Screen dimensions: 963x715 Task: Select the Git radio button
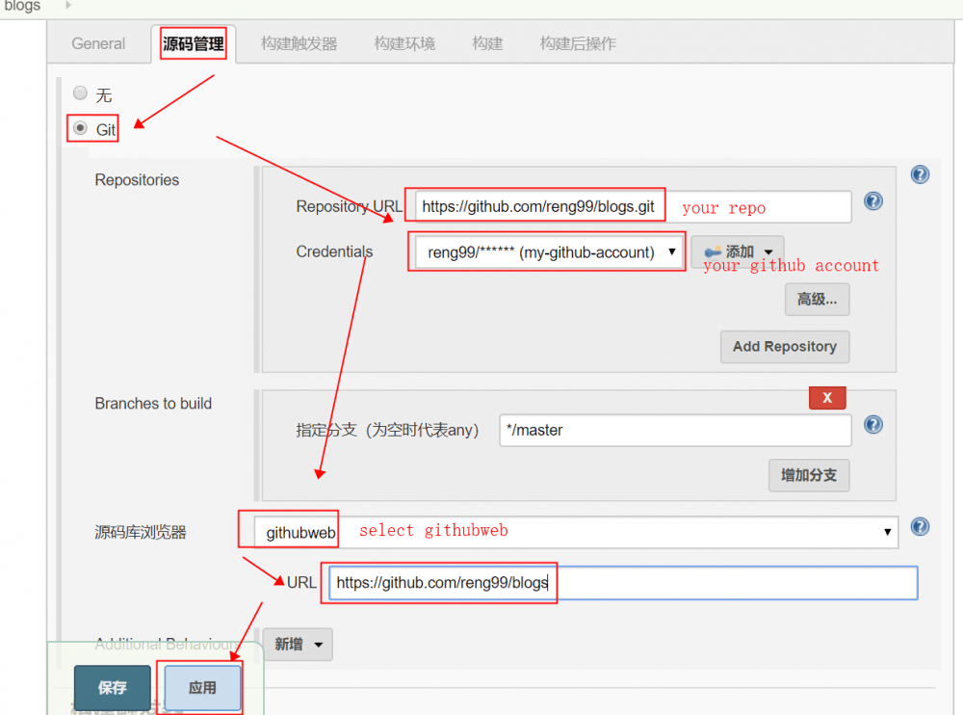click(x=80, y=128)
